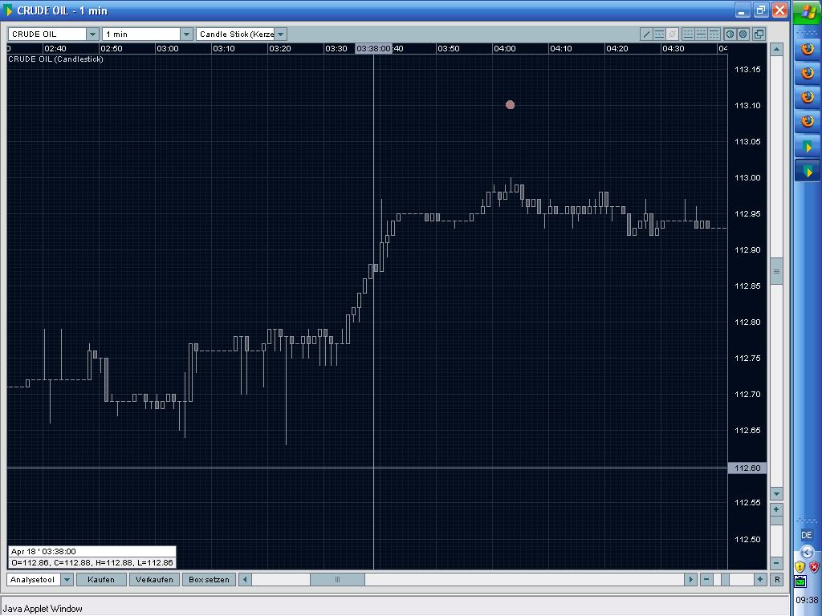The width and height of the screenshot is (822, 616).
Task: Click the vertical scrollbar up arrow
Action: (776, 49)
